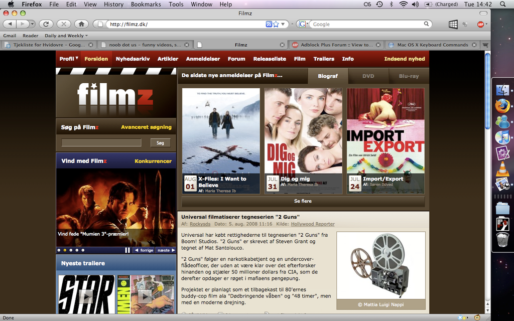
Task: Click the Indsend nyhed link
Action: coord(405,59)
